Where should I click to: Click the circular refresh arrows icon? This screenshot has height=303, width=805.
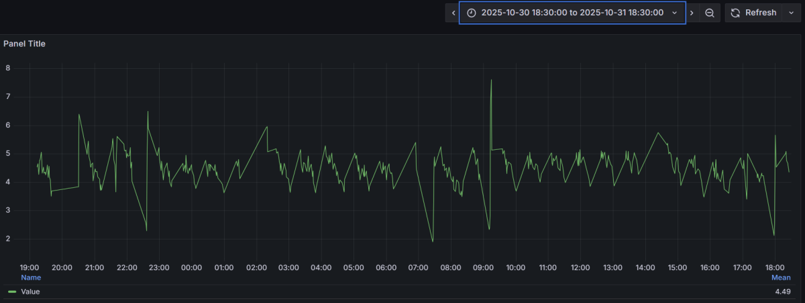(735, 13)
